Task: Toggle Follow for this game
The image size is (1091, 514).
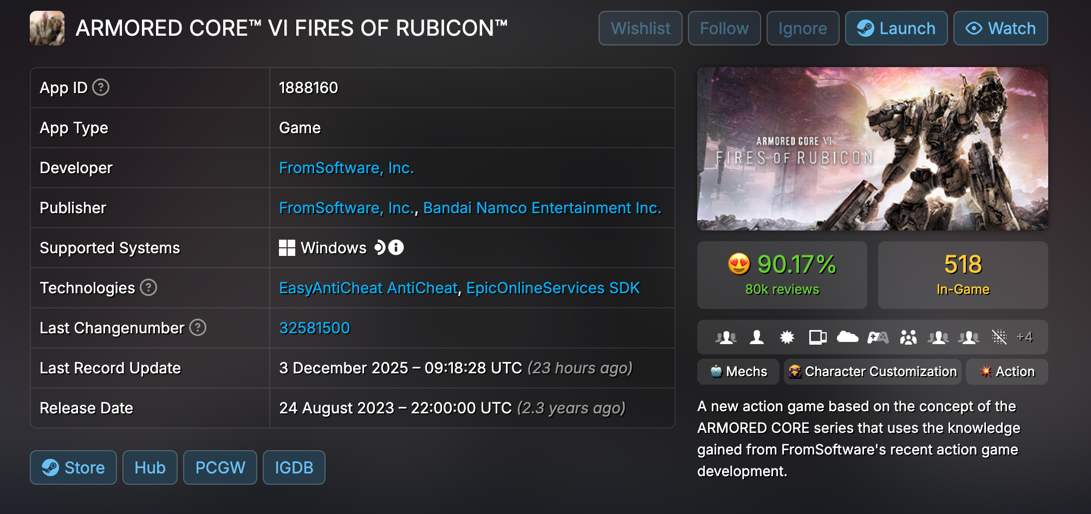Action: coord(724,28)
